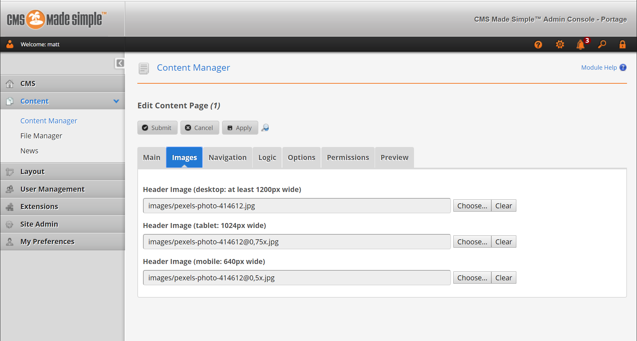Click the search magnifier icon in top bar

pyautogui.click(x=602, y=44)
